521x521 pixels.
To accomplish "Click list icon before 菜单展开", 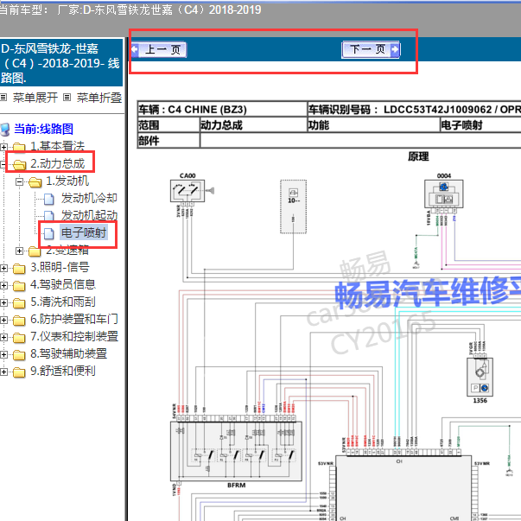I will [3, 98].
